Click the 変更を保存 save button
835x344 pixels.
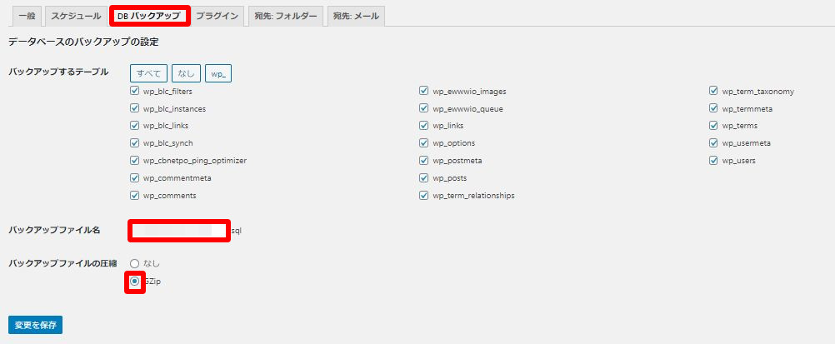coord(35,325)
